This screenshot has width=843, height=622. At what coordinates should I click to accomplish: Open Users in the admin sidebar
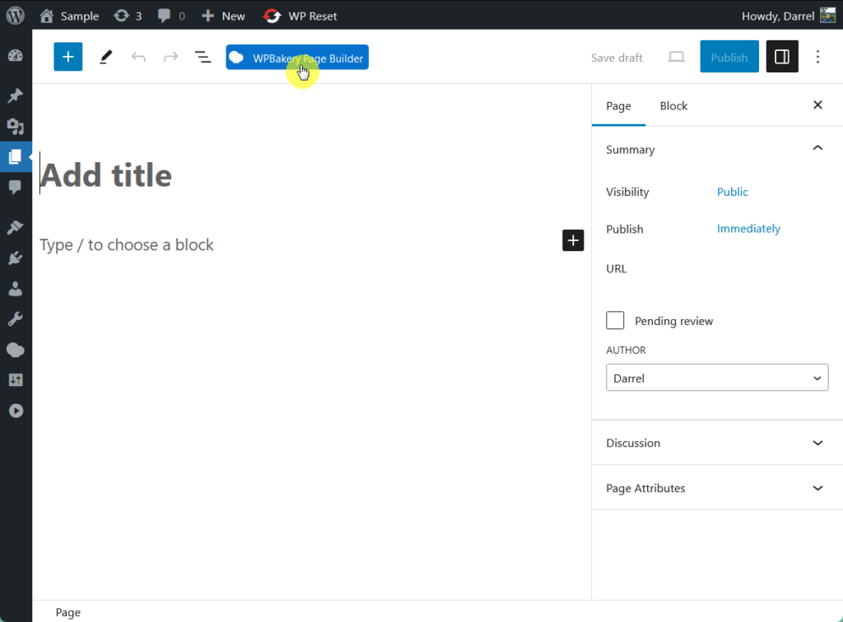pos(16,289)
